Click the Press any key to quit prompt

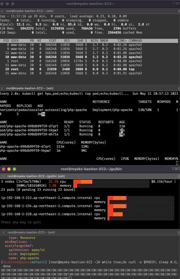21,222
